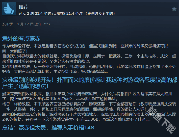Click the paragraph starting 构思一样的教程
This screenshot has width=179, height=137.
click(89, 107)
